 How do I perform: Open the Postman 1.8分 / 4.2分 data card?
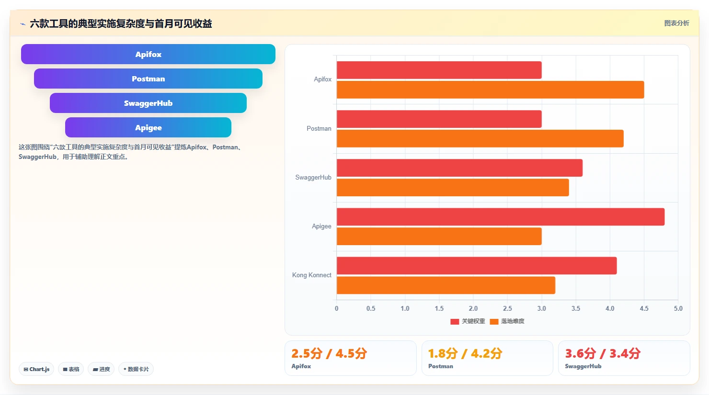click(487, 358)
